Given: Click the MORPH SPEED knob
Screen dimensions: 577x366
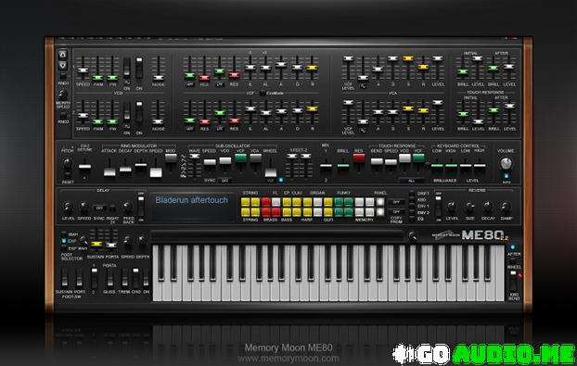Looking at the screenshot, I should pyautogui.click(x=63, y=95).
